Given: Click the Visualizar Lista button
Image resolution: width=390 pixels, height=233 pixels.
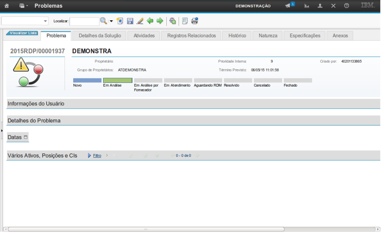Looking at the screenshot, I should click(23, 33).
